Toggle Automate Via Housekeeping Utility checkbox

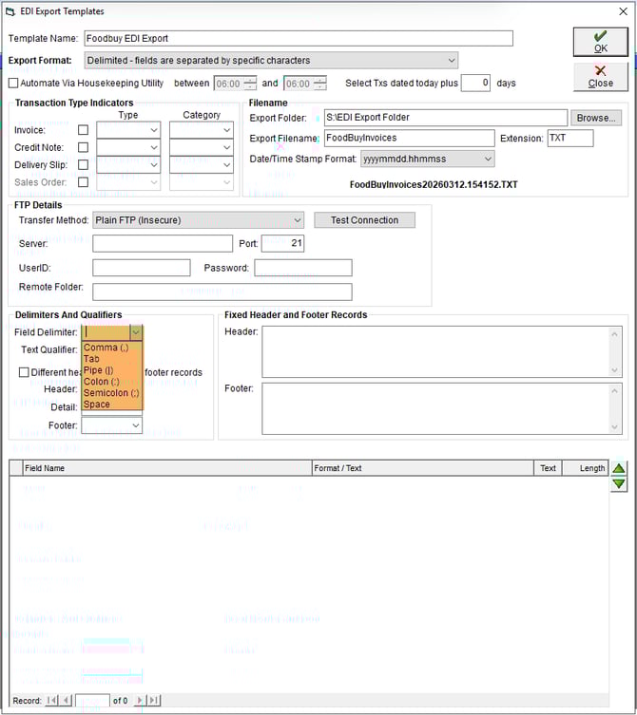13,83
